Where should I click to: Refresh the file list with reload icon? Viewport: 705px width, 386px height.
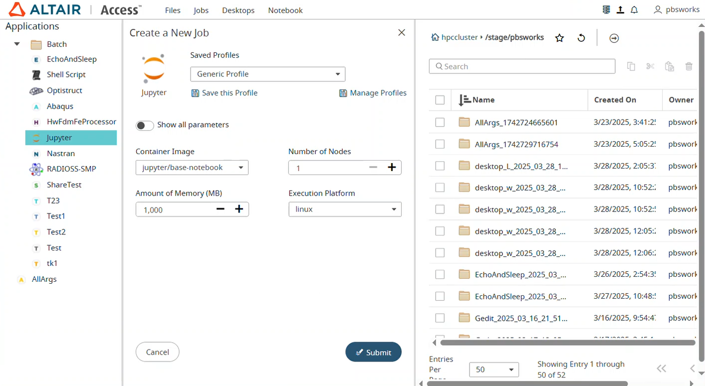(x=581, y=38)
